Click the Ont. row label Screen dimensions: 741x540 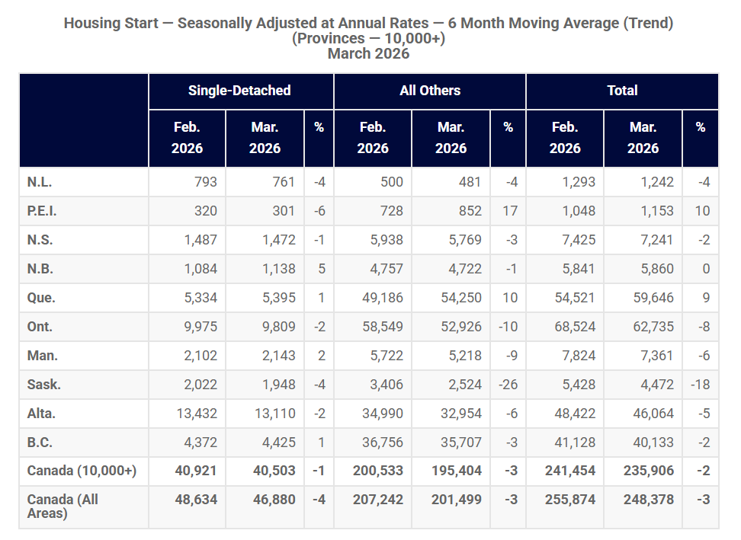point(40,327)
